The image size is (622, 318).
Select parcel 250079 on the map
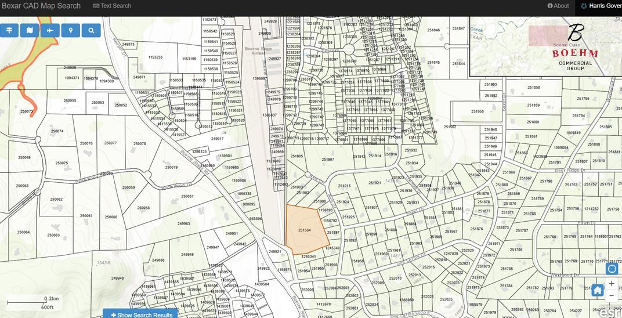pos(171,167)
